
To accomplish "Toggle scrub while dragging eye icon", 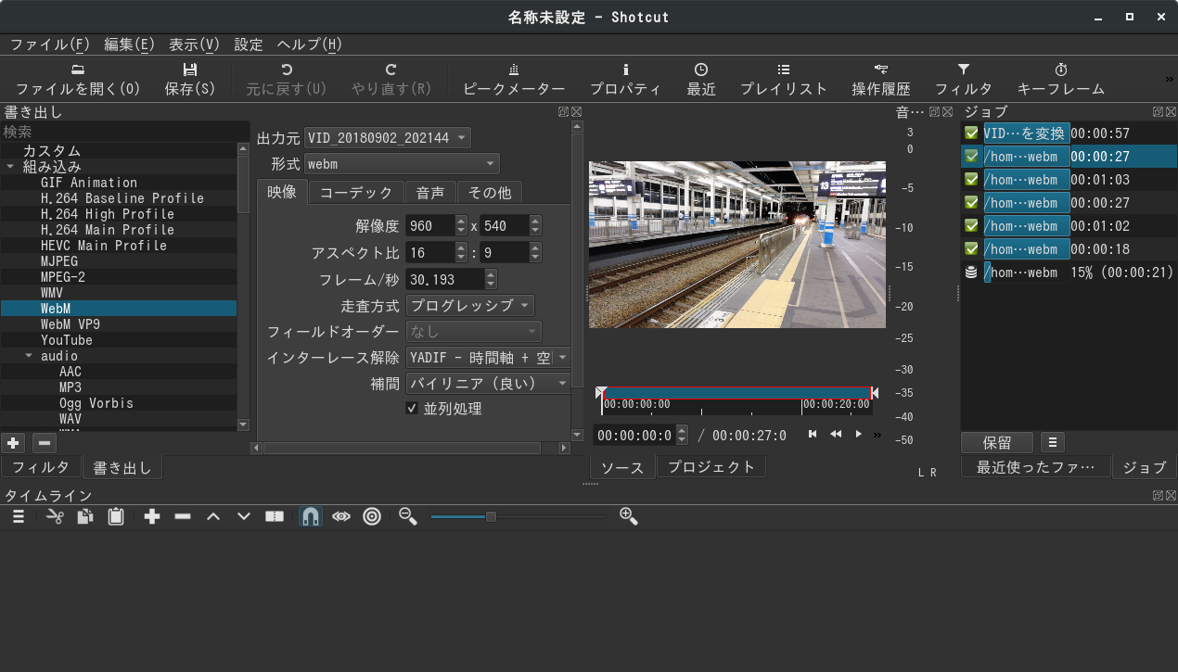I will tap(341, 516).
